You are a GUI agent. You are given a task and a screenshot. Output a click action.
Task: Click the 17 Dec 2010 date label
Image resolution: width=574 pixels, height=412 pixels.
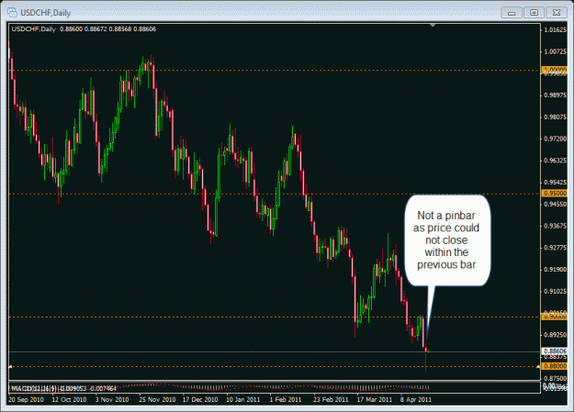tap(200, 399)
